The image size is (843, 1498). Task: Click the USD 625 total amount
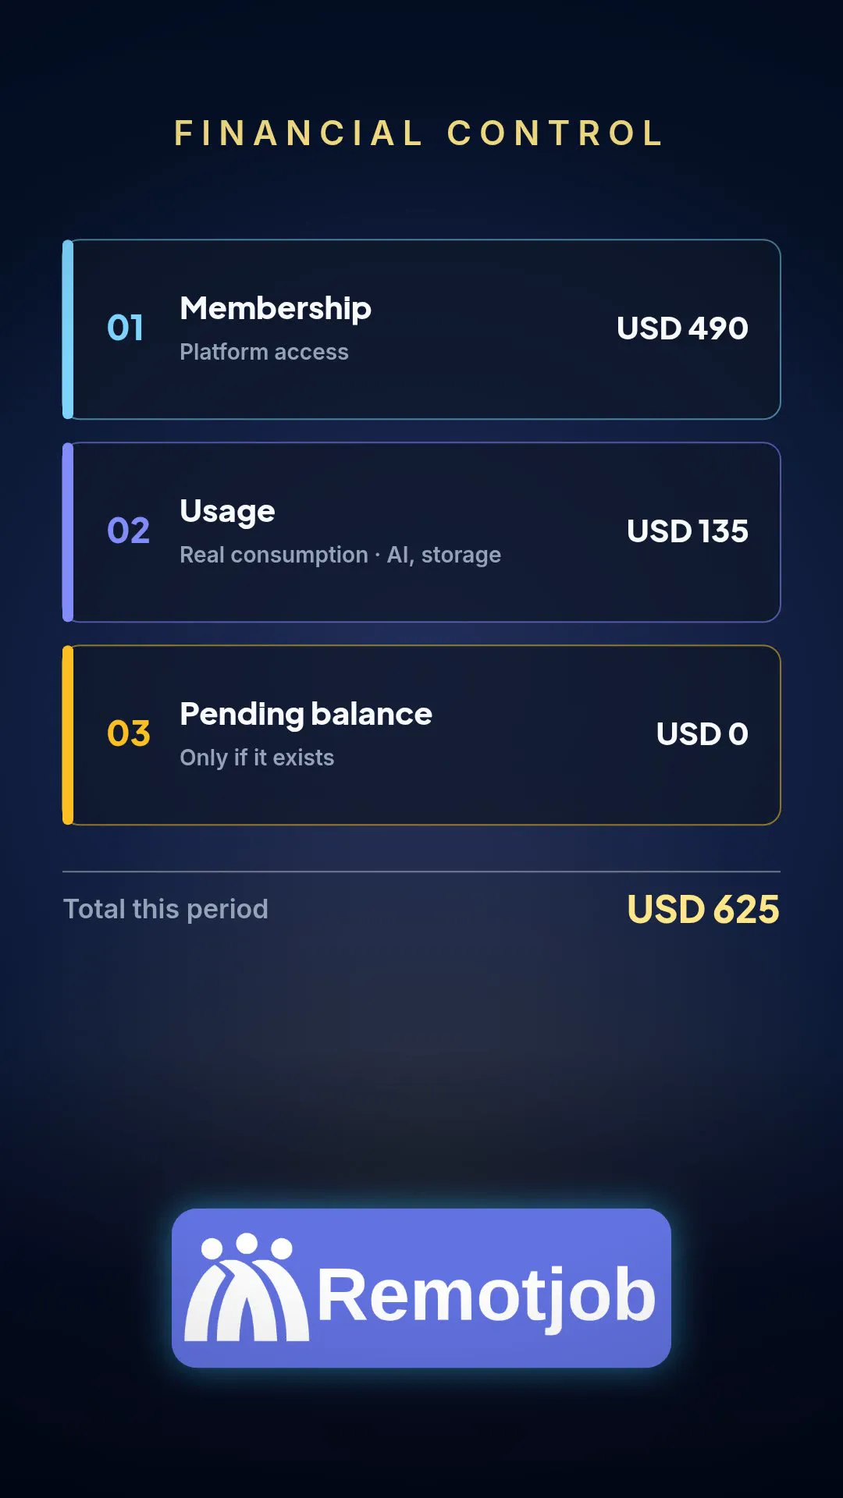(x=703, y=909)
